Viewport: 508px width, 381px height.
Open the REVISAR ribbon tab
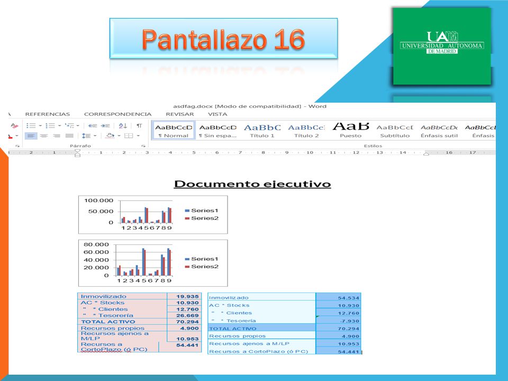click(x=180, y=114)
